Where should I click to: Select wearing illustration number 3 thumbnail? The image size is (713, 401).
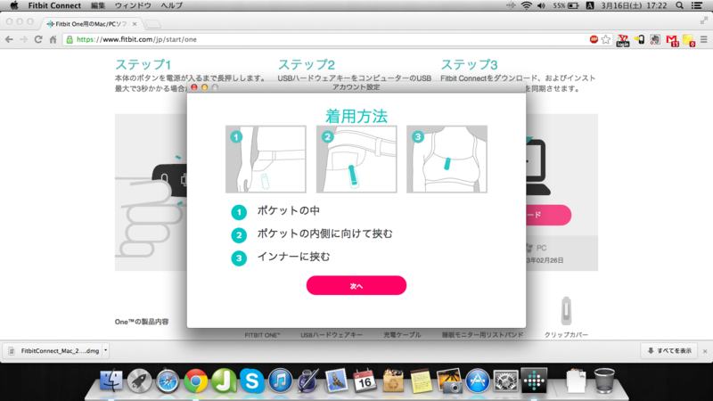click(x=447, y=160)
